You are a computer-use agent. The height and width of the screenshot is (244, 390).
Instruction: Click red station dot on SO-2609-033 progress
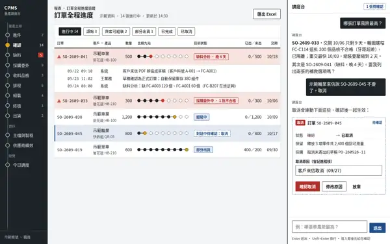tap(162, 101)
